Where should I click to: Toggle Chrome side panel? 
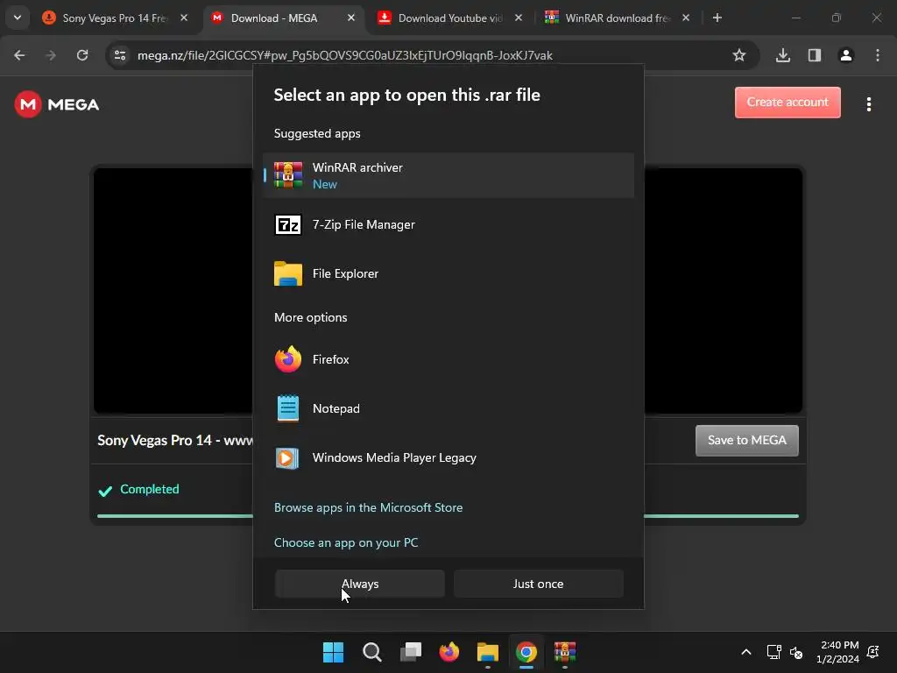(x=815, y=55)
